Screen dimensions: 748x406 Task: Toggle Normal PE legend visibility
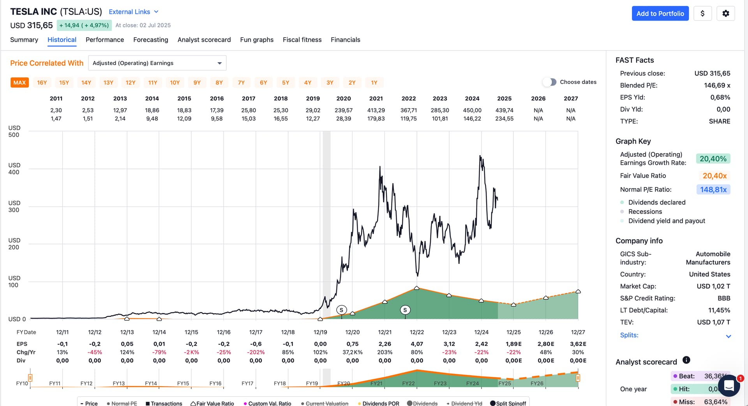122,403
